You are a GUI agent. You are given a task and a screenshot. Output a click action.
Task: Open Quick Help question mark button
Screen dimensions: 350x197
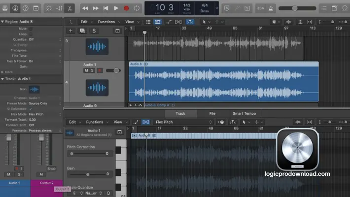26,8
